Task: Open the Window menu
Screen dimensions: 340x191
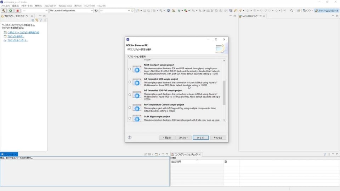Action: pos(89,6)
